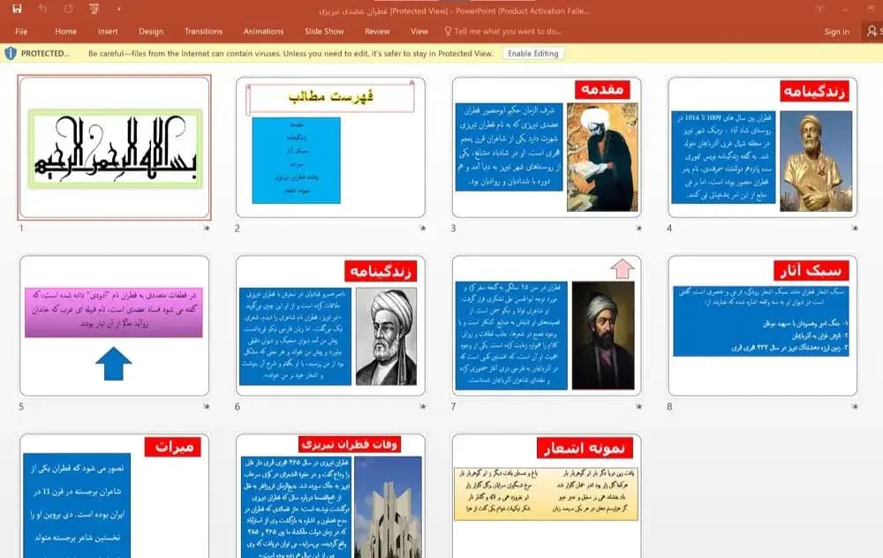Click the transition star icon under slide 4

[855, 228]
